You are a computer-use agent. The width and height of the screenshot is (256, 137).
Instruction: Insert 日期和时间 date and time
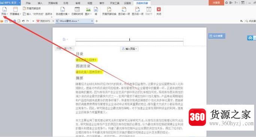tap(77, 11)
